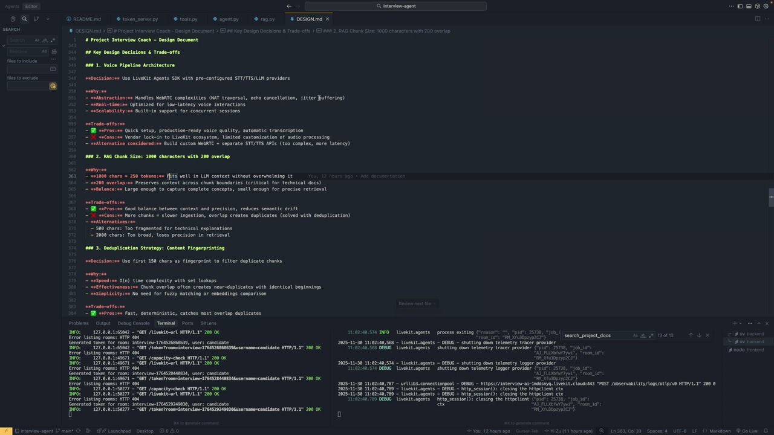This screenshot has height=435, width=774.
Task: Maximize the terminal panel chevron
Action: (x=758, y=323)
